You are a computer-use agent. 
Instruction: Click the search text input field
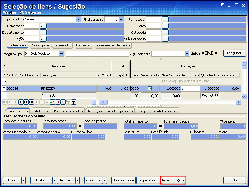point(97,54)
